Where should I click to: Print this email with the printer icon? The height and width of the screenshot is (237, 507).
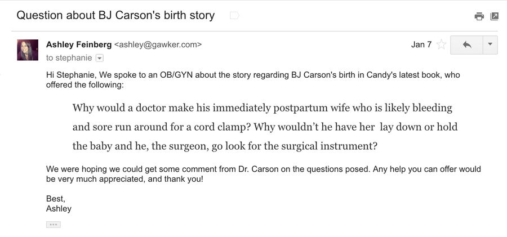[x=479, y=16]
